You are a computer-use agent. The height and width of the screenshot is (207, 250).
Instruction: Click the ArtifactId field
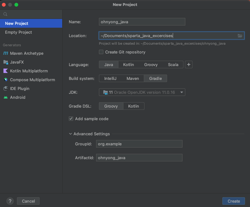139,158
